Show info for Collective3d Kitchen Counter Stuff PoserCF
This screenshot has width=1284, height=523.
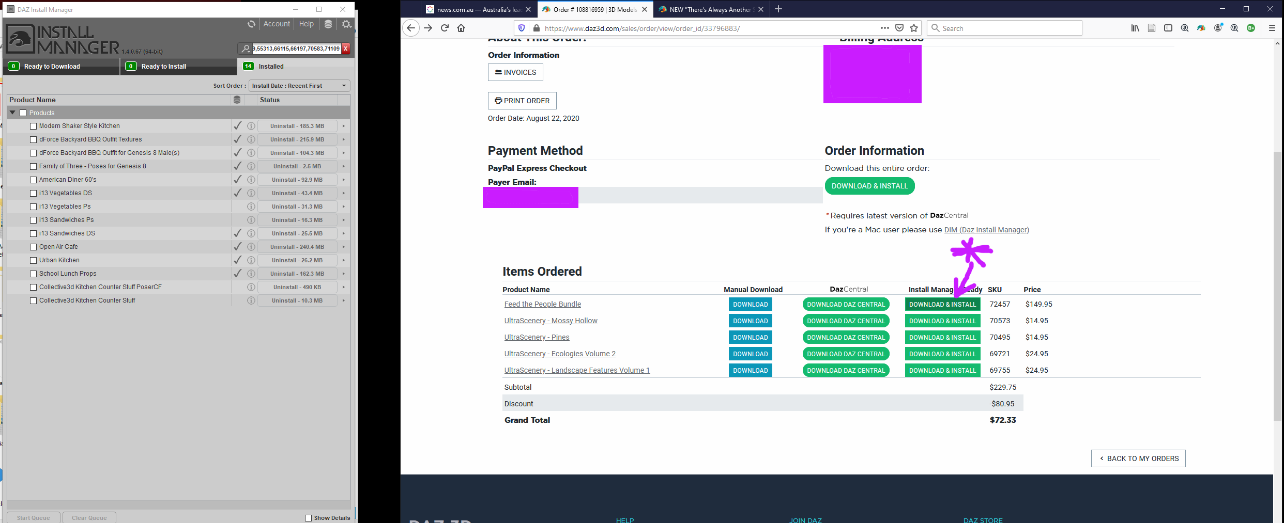pyautogui.click(x=251, y=287)
